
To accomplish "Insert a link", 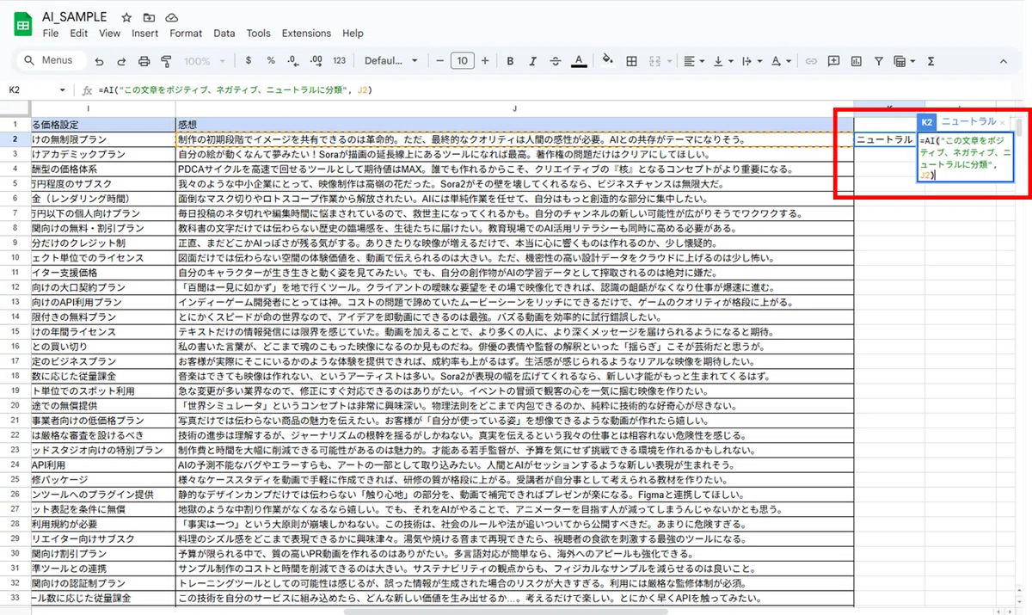I will point(810,61).
